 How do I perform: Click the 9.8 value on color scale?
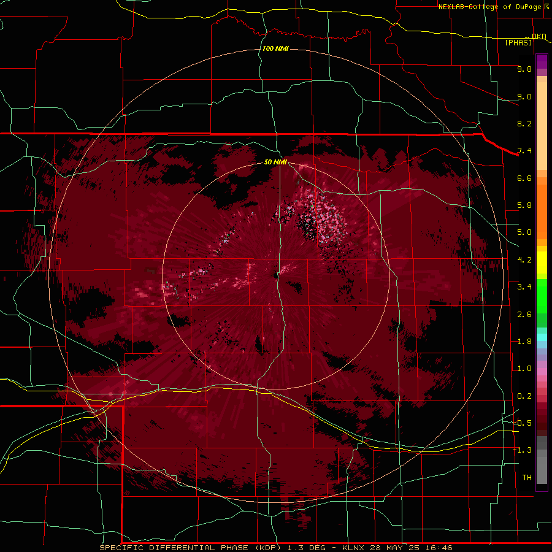[524, 69]
